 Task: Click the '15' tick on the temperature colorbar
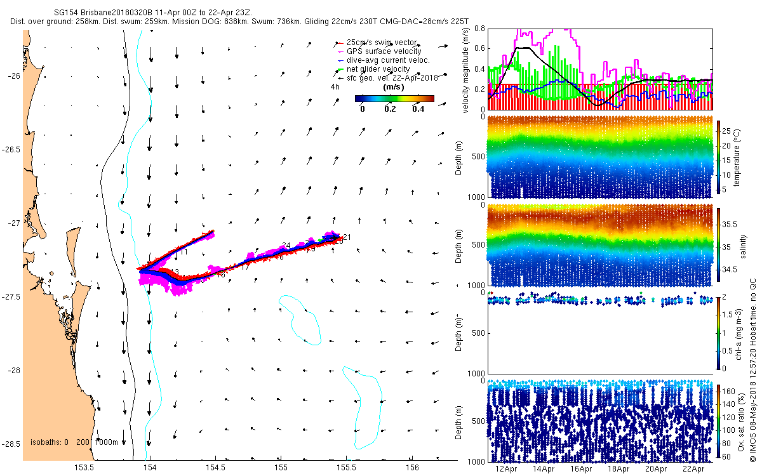click(x=728, y=159)
